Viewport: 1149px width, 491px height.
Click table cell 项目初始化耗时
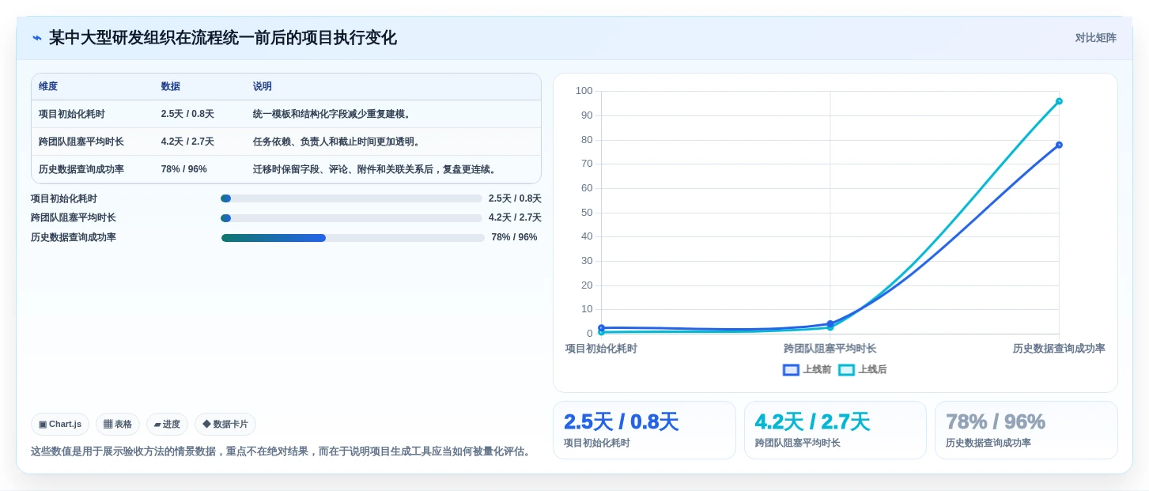pos(72,114)
